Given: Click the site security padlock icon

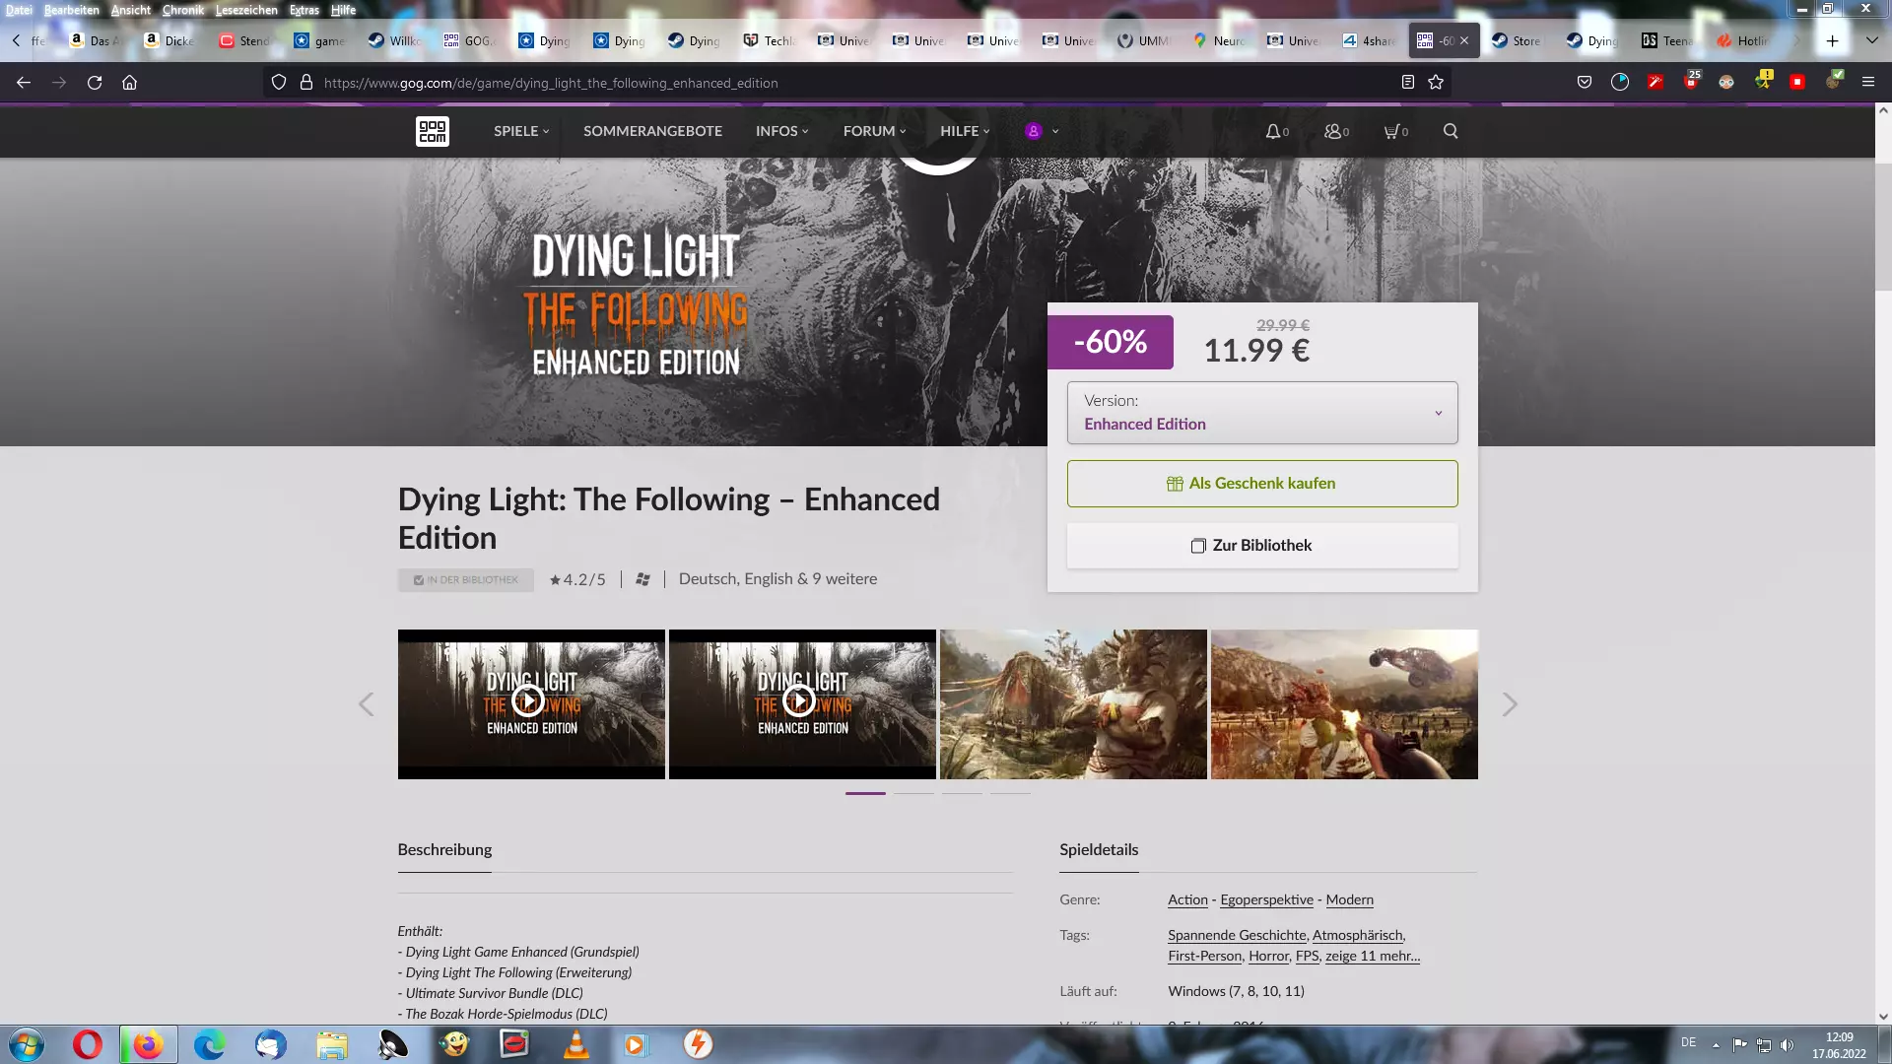Looking at the screenshot, I should [x=306, y=83].
